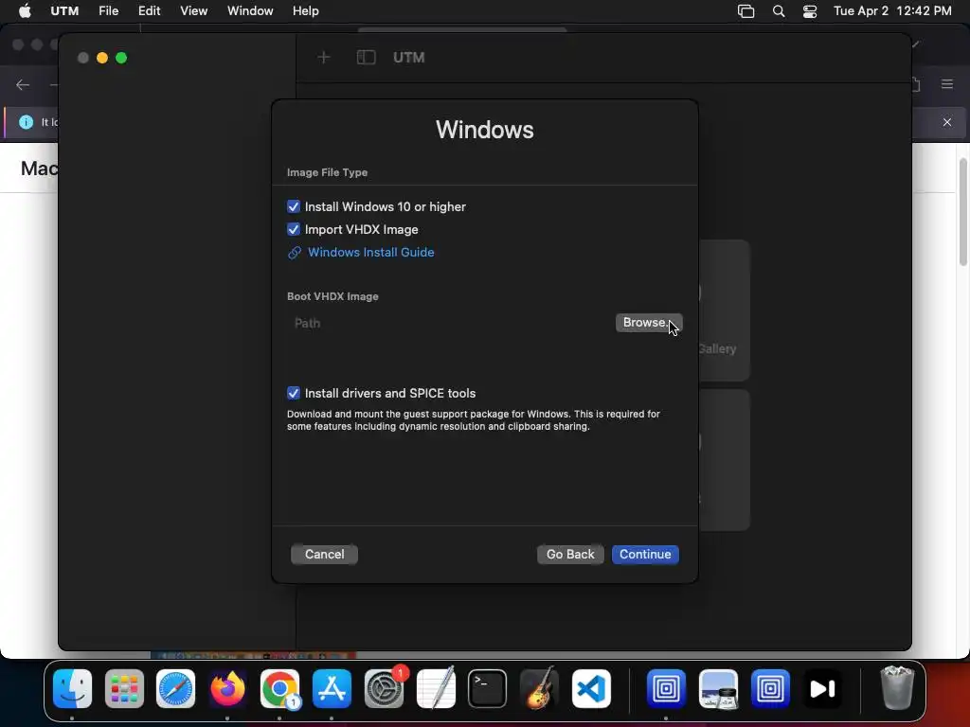Click the Boot VHDX Path field
970x727 pixels.
[x=450, y=323]
